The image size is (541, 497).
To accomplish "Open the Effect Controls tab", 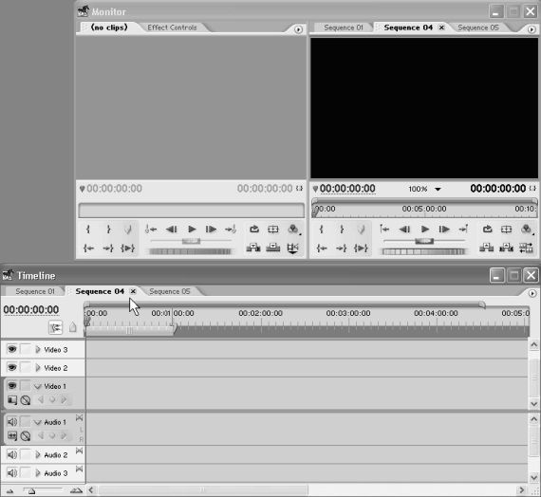I will point(172,28).
